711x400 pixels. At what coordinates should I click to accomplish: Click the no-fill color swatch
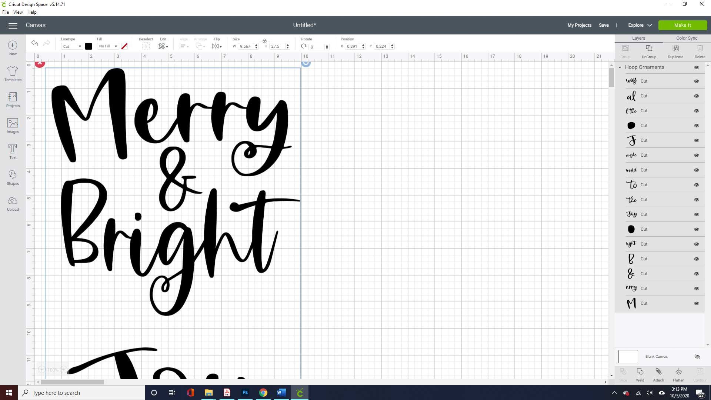point(124,46)
